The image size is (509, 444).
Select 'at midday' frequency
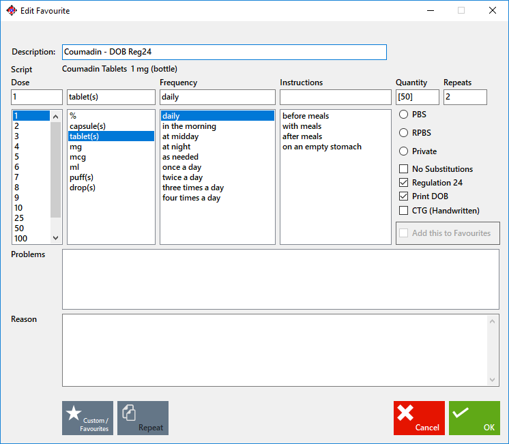[218, 136]
